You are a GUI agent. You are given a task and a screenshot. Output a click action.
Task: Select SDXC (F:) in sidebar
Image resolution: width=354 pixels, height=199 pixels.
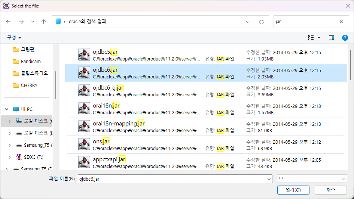(x=30, y=157)
